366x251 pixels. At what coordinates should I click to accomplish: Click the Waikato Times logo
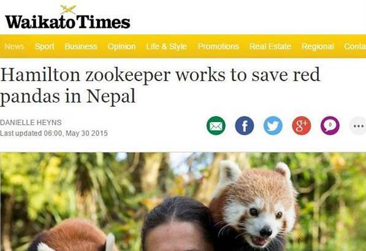click(67, 17)
